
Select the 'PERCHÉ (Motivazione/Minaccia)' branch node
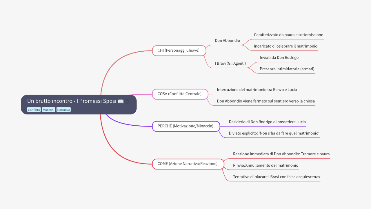click(x=186, y=126)
